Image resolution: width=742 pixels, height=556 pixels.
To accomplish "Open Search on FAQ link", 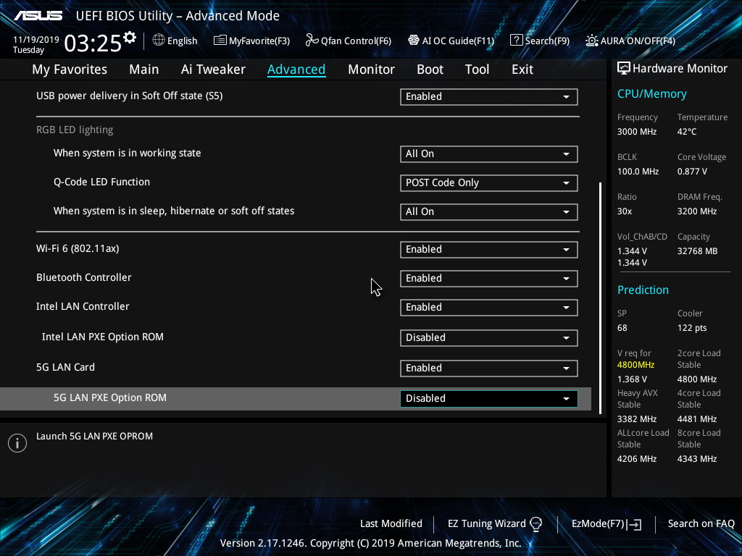I will pos(701,524).
